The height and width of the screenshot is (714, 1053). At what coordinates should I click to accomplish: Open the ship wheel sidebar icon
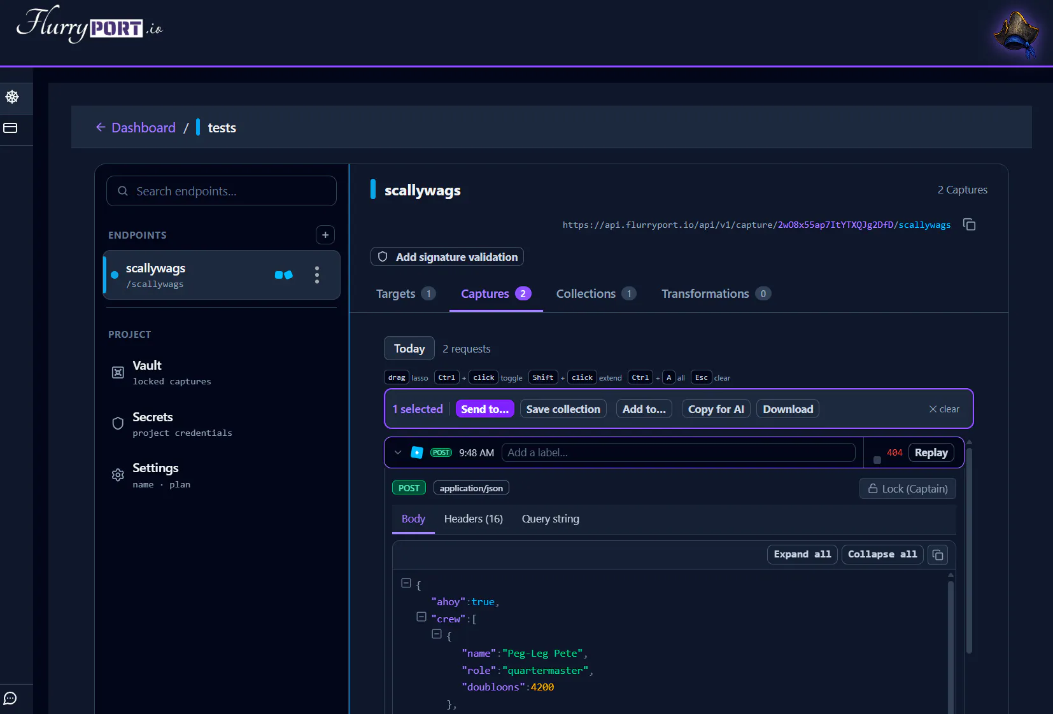[11, 97]
